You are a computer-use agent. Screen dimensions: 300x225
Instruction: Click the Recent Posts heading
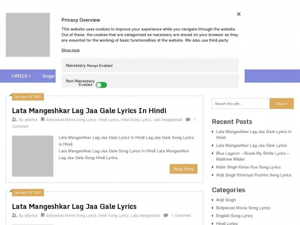232,121
